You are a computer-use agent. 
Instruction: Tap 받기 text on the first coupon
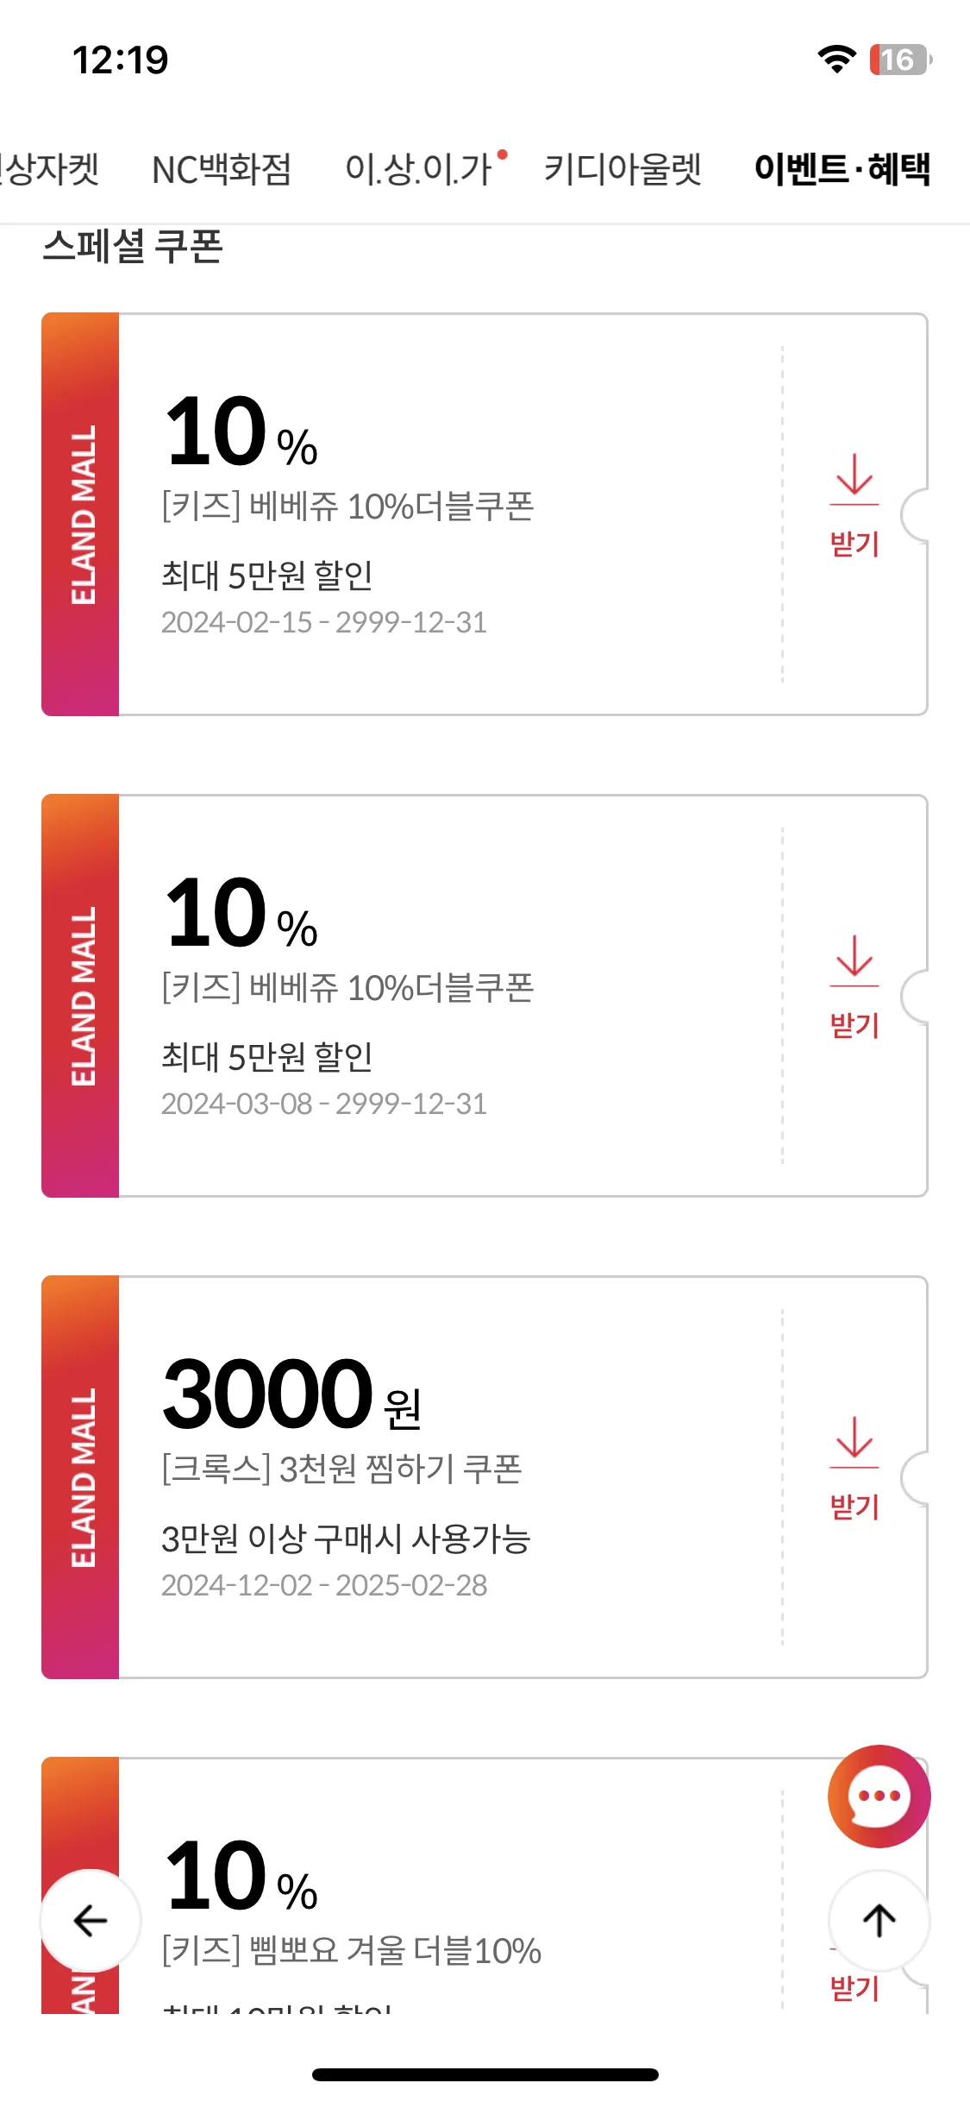(x=854, y=544)
